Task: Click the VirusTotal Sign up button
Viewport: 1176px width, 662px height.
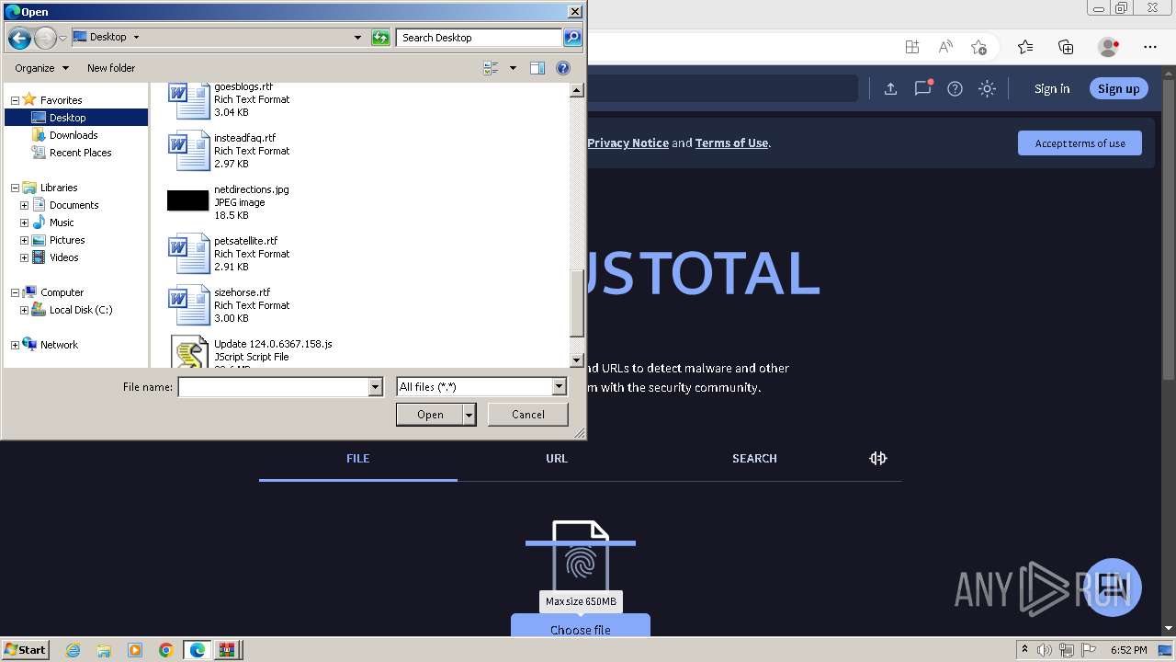Action: [x=1118, y=88]
